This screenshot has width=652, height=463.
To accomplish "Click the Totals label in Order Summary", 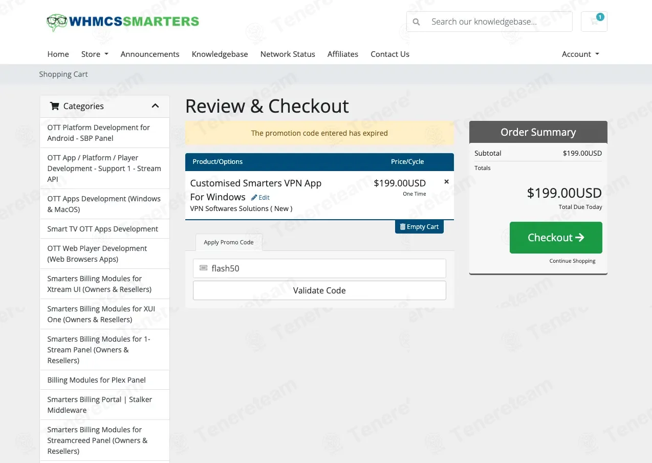I will pos(482,168).
